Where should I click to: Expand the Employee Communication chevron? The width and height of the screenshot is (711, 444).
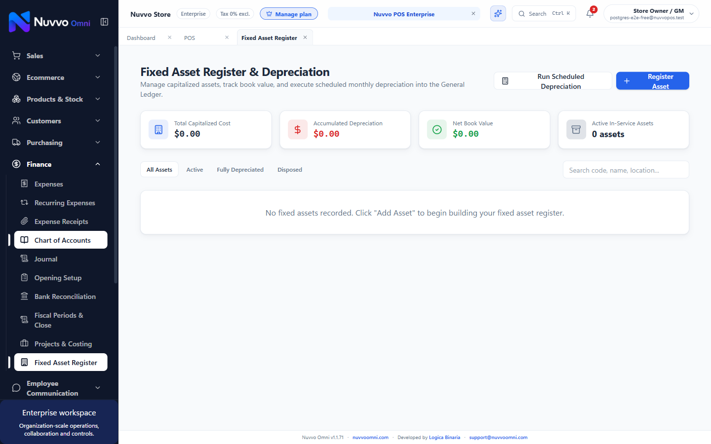pyautogui.click(x=98, y=388)
